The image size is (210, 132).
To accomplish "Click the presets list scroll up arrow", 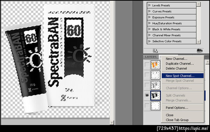I will (x=198, y=4).
